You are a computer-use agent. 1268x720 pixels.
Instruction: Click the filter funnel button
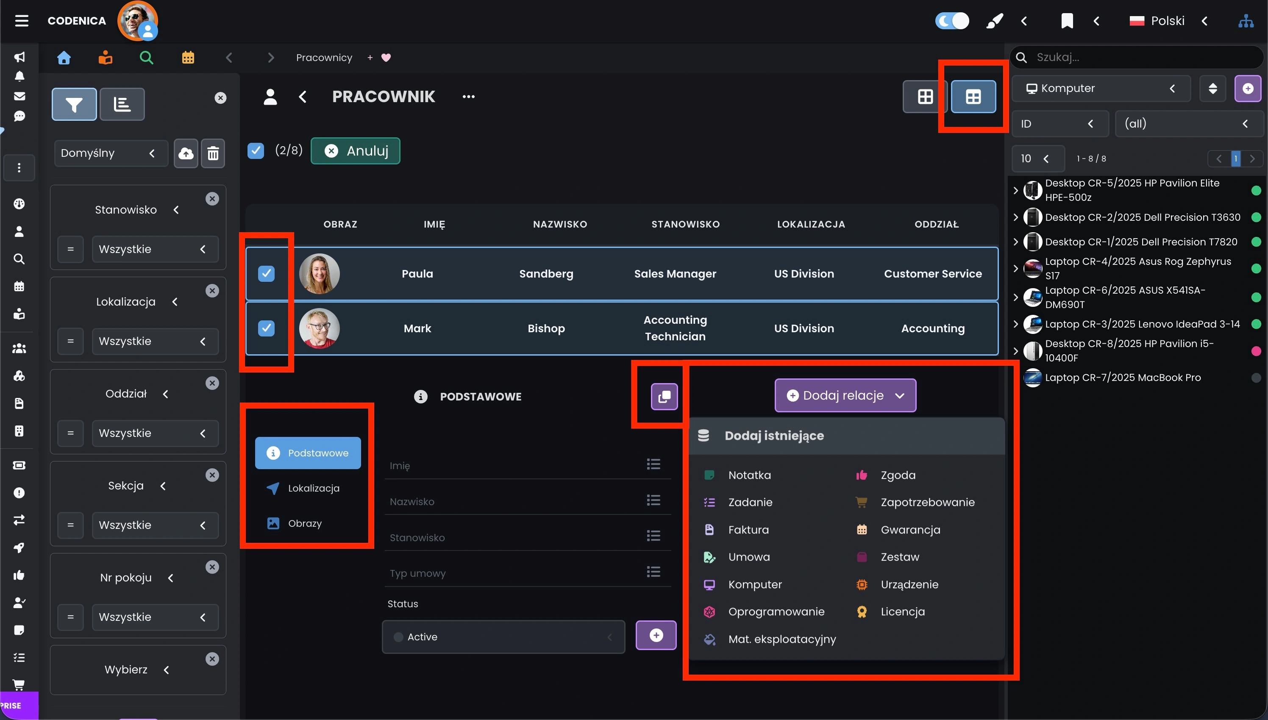point(74,104)
